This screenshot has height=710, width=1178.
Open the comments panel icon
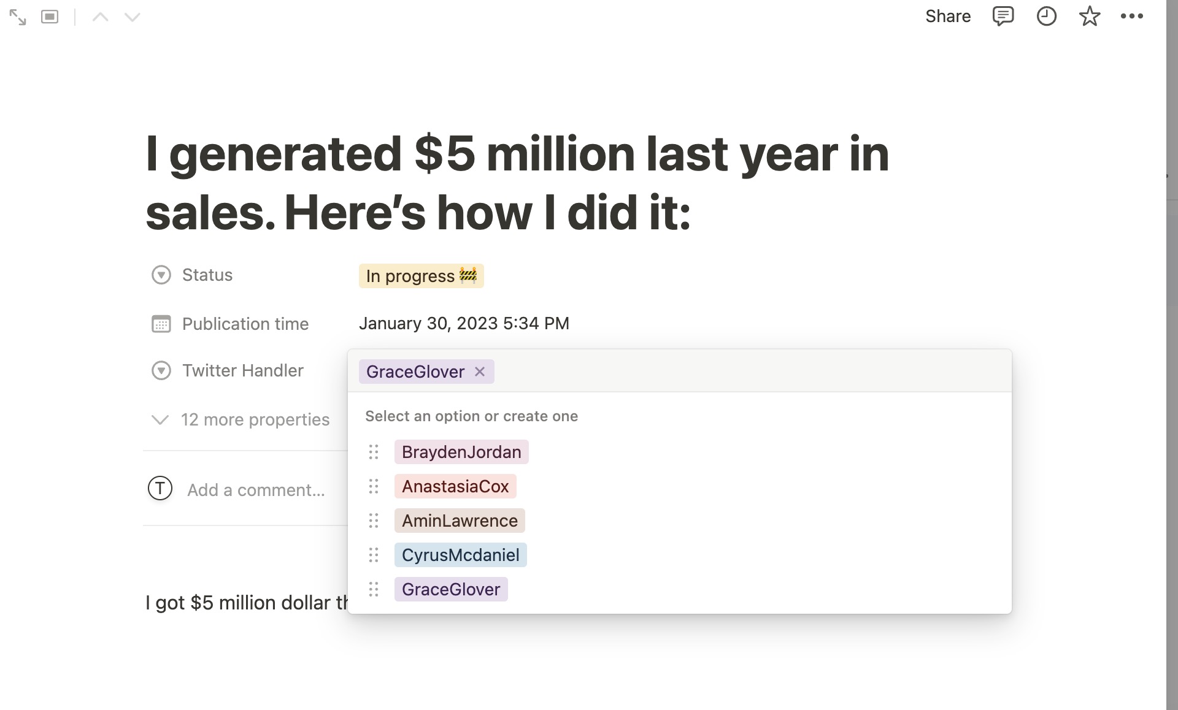pos(1003,17)
